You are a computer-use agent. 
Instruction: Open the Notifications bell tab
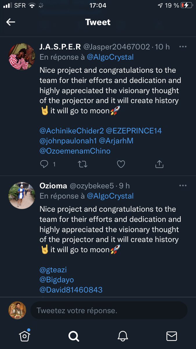[x=123, y=336]
